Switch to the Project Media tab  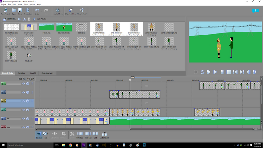pyautogui.click(x=8, y=73)
